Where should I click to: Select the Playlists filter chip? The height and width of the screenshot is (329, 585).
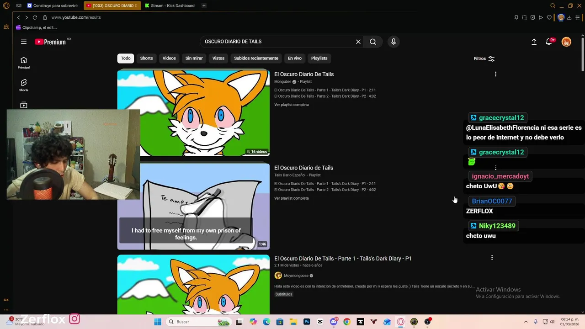(319, 58)
